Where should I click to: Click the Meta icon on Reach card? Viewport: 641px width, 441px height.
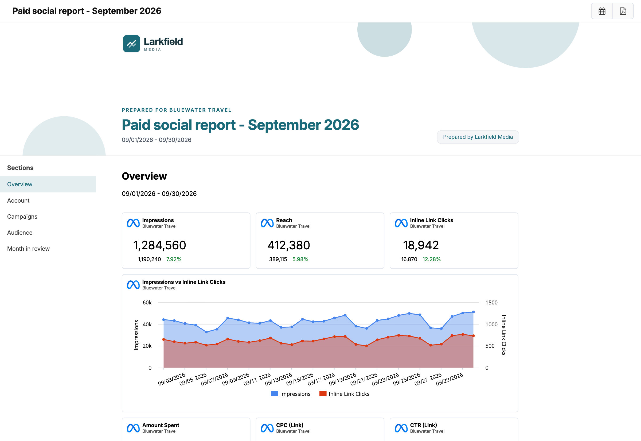(267, 223)
